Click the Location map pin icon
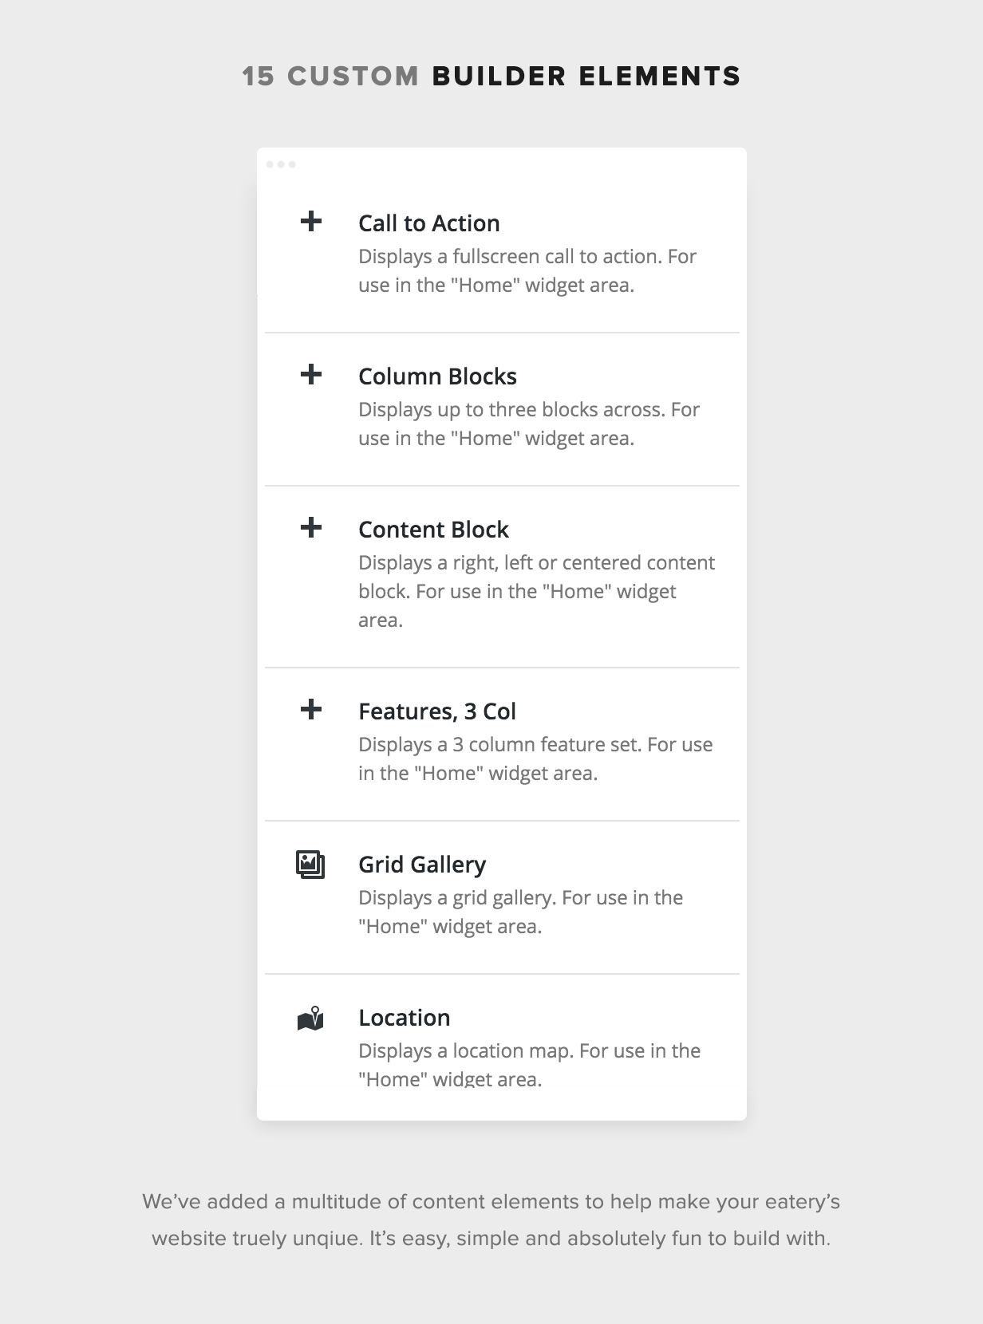Image resolution: width=983 pixels, height=1324 pixels. tap(310, 1019)
